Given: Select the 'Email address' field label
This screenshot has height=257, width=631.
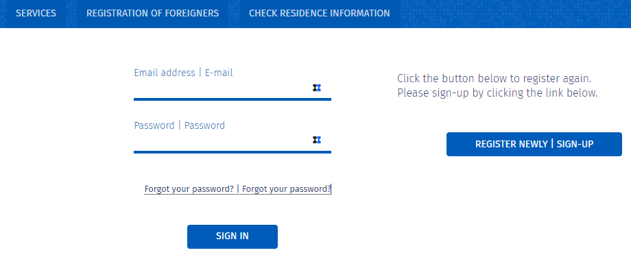Looking at the screenshot, I should [x=165, y=73].
